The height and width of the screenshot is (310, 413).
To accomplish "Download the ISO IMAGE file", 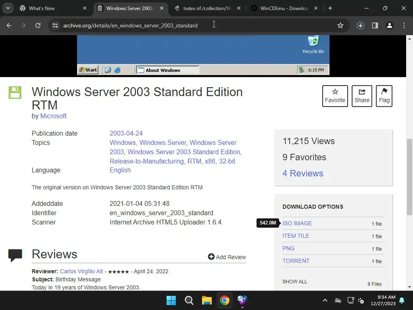I will point(297,223).
